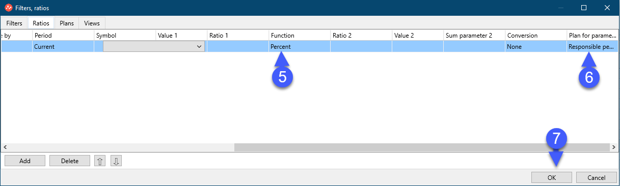Maximize the Filters, ratios window
This screenshot has height=186, width=620.
(584, 8)
